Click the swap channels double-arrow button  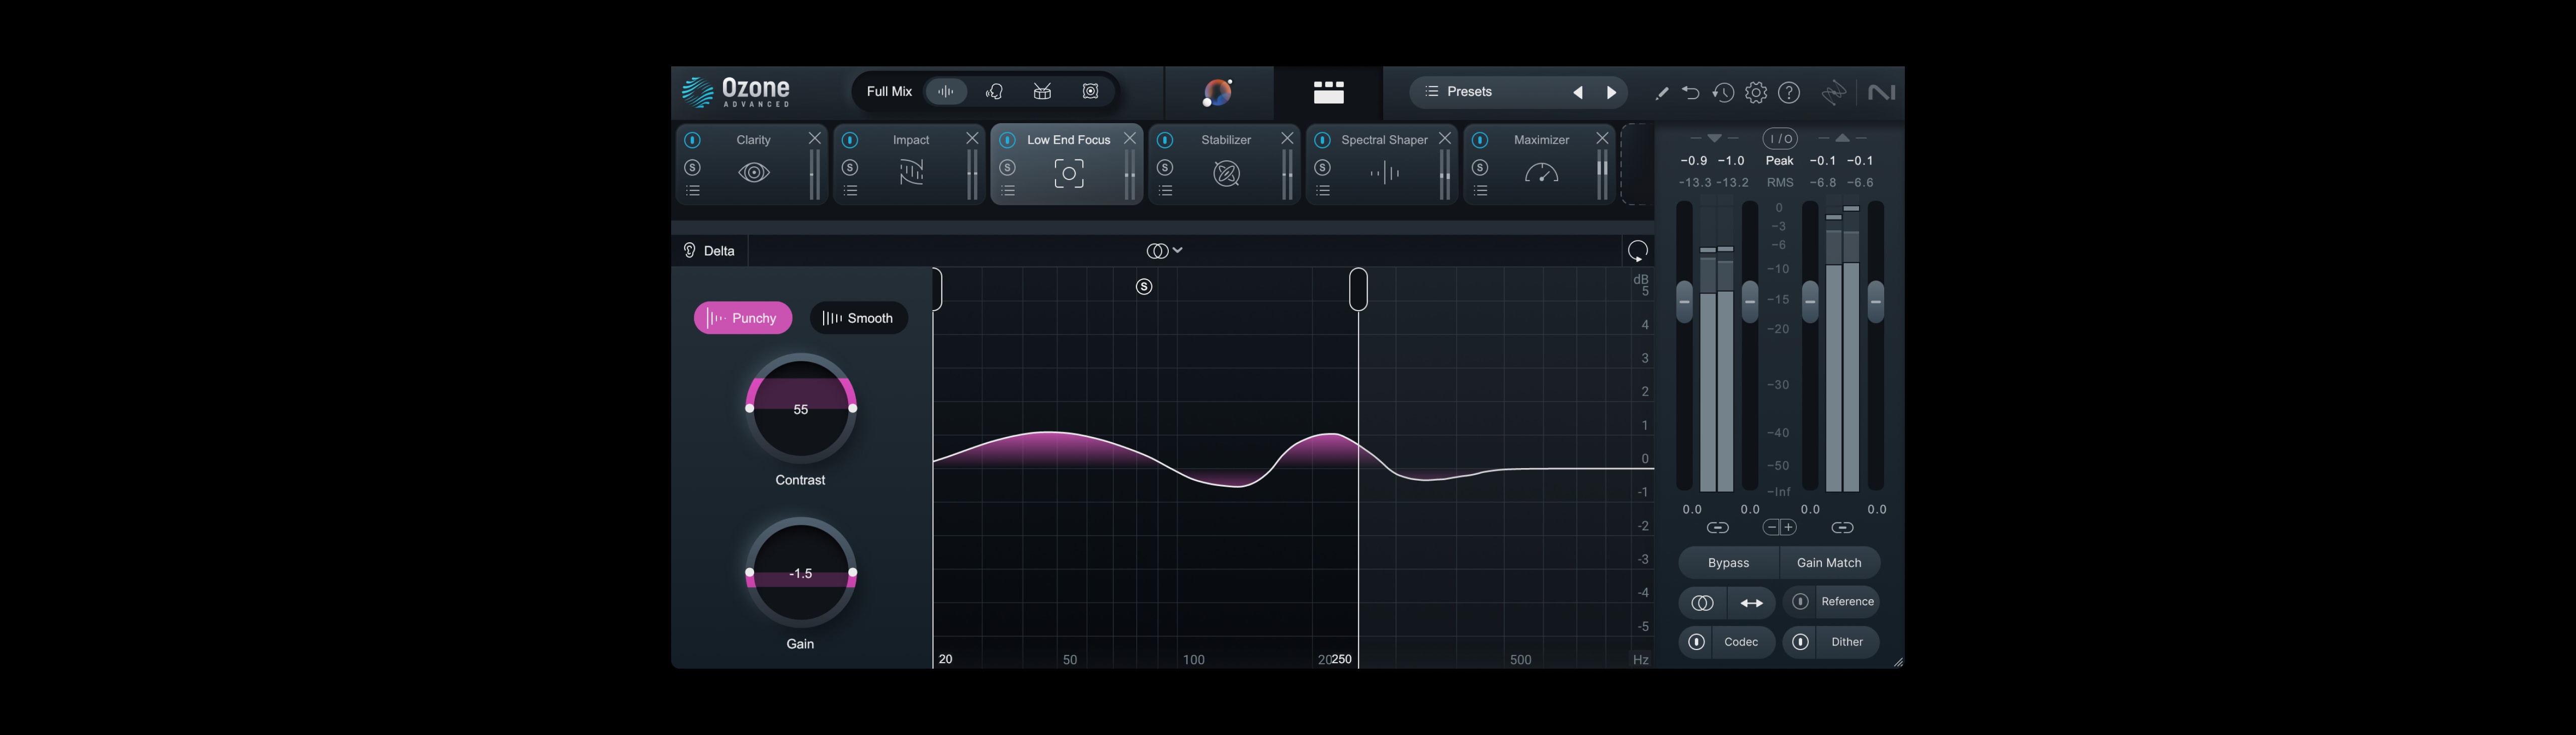pyautogui.click(x=1751, y=602)
